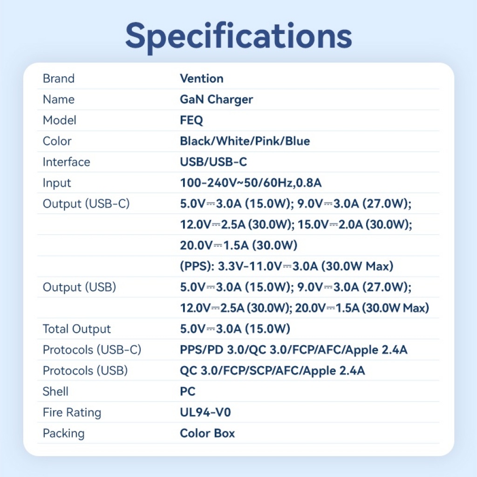Select the 20.0V 1.5A (30.0W) line

coord(238,245)
